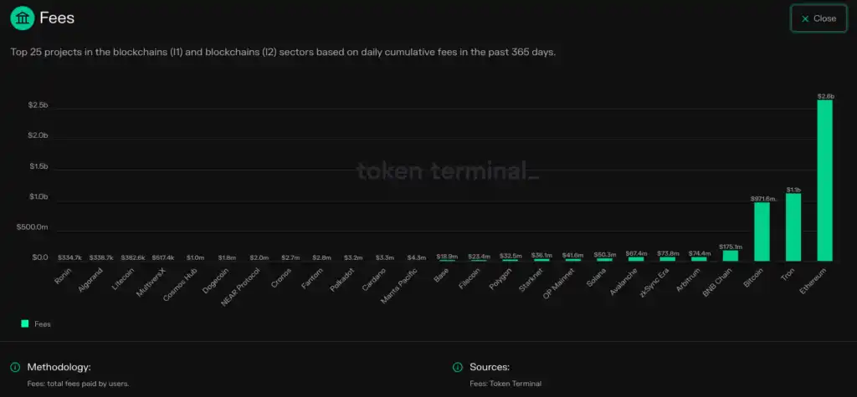Click the $2.6b value above Ethereum
Image resolution: width=857 pixels, height=397 pixels.
tap(825, 96)
